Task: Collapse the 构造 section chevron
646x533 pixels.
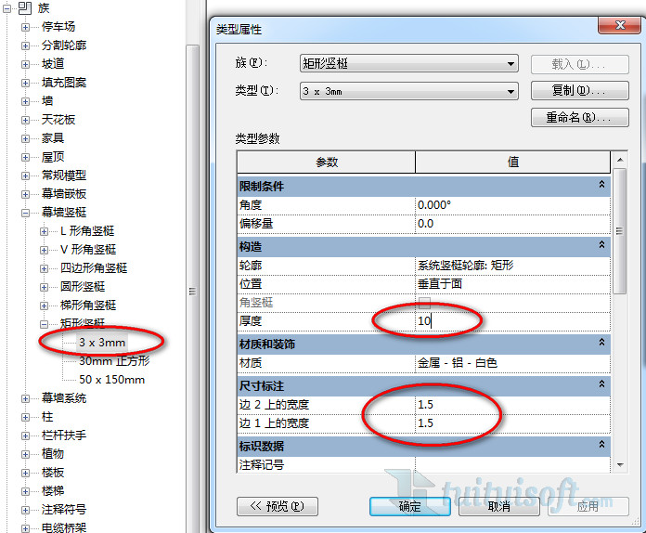Action: tap(601, 246)
